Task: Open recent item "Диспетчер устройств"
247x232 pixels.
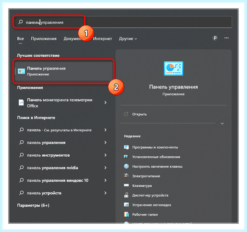Action: click(x=150, y=195)
